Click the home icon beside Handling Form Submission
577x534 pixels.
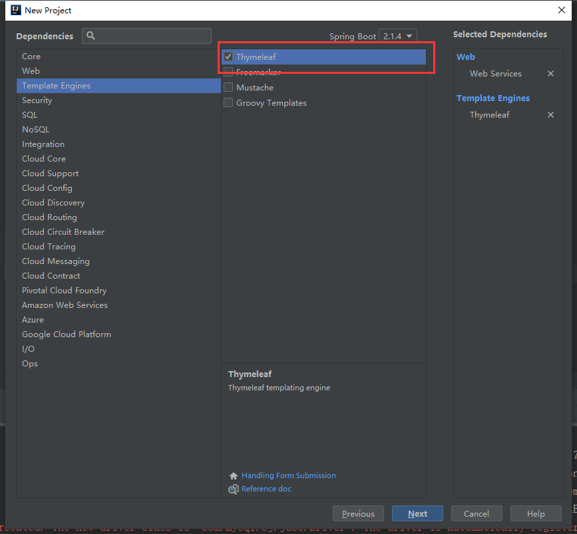coord(234,476)
